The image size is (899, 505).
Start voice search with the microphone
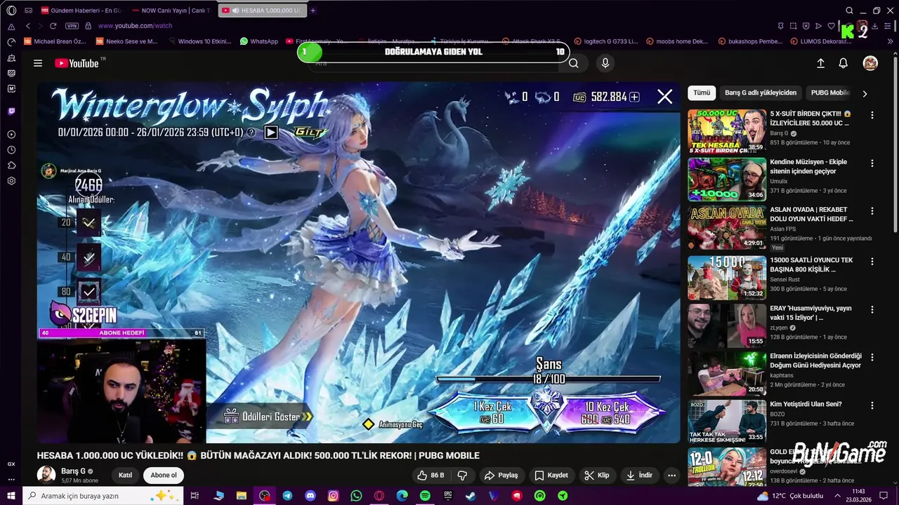pyautogui.click(x=605, y=63)
